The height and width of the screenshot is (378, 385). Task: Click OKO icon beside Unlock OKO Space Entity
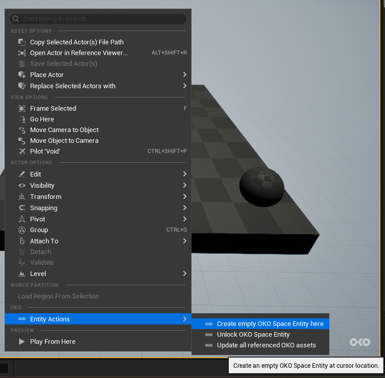(209, 335)
